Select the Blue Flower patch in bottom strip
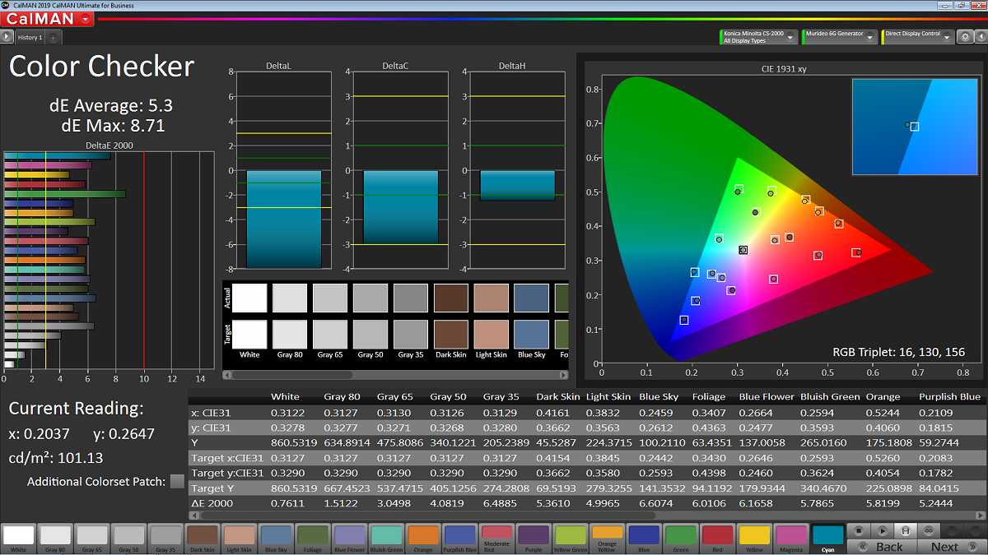Viewport: 988px width, 555px height. coord(349,539)
